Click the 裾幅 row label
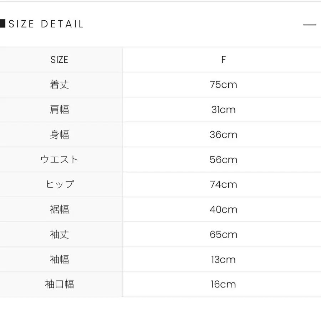Viewport: 321px width, 321px height. click(x=59, y=209)
